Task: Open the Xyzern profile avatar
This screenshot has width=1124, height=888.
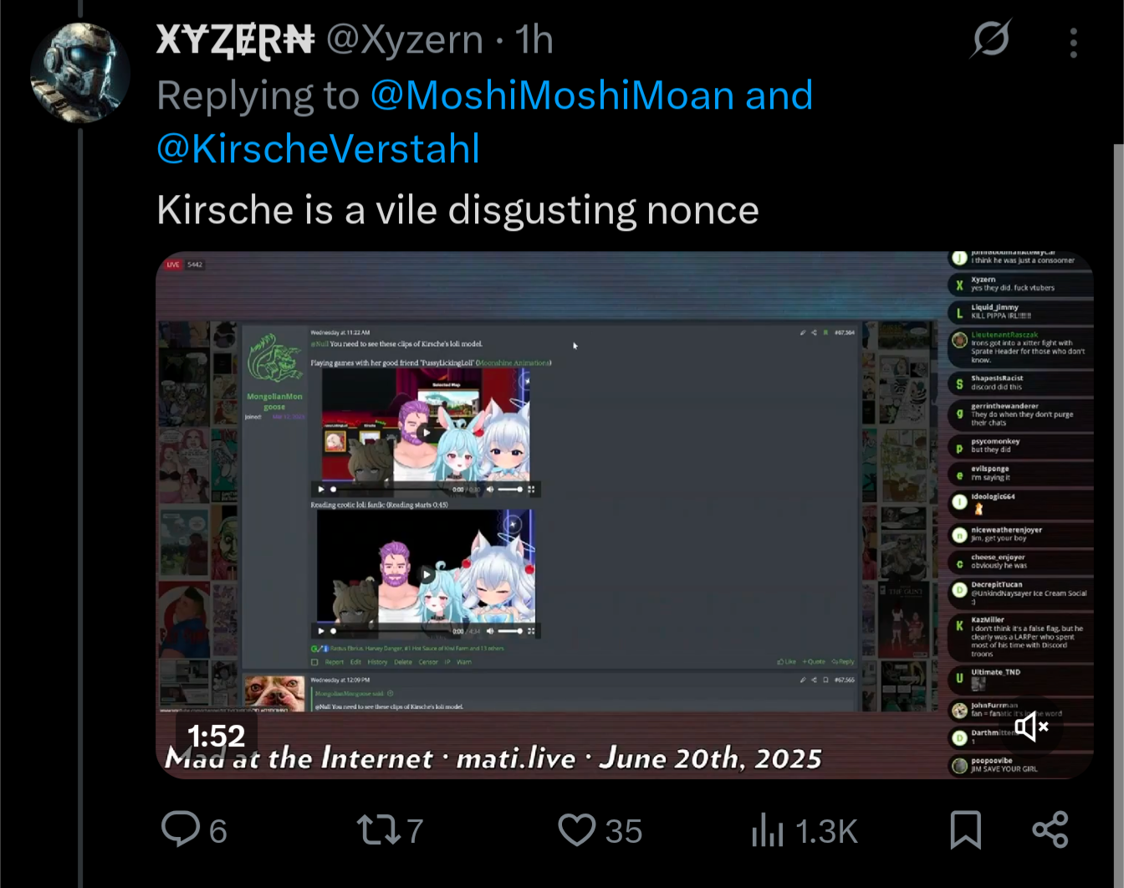Action: 79,74
